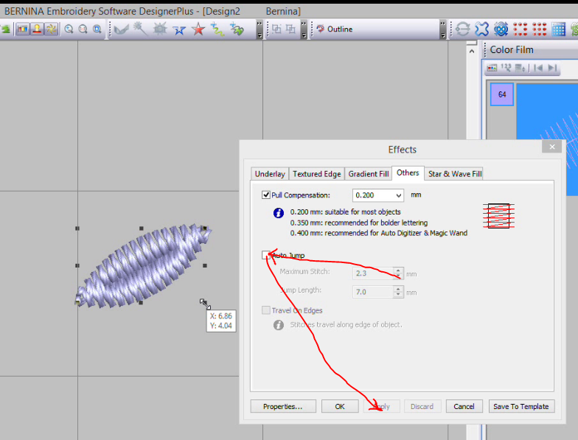The image size is (578, 440).
Task: Open the Pull Compensation value dropdown
Action: (x=398, y=195)
